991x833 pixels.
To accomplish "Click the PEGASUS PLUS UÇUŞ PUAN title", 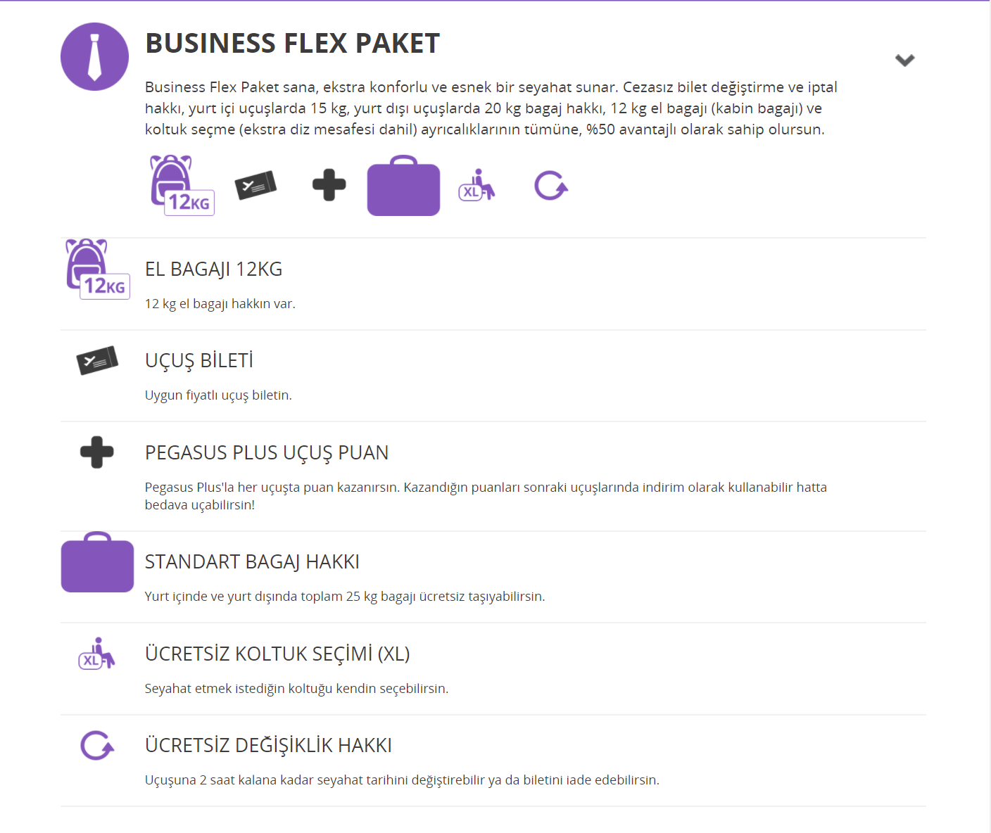I will click(267, 453).
